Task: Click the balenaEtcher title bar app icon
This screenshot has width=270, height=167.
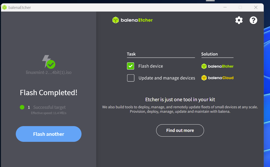Action: pos(4,7)
